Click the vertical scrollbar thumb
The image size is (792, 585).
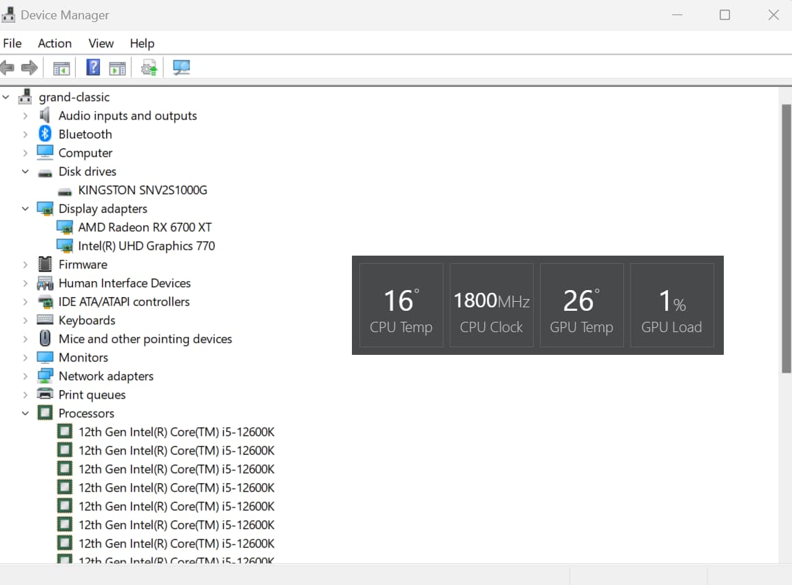786,238
